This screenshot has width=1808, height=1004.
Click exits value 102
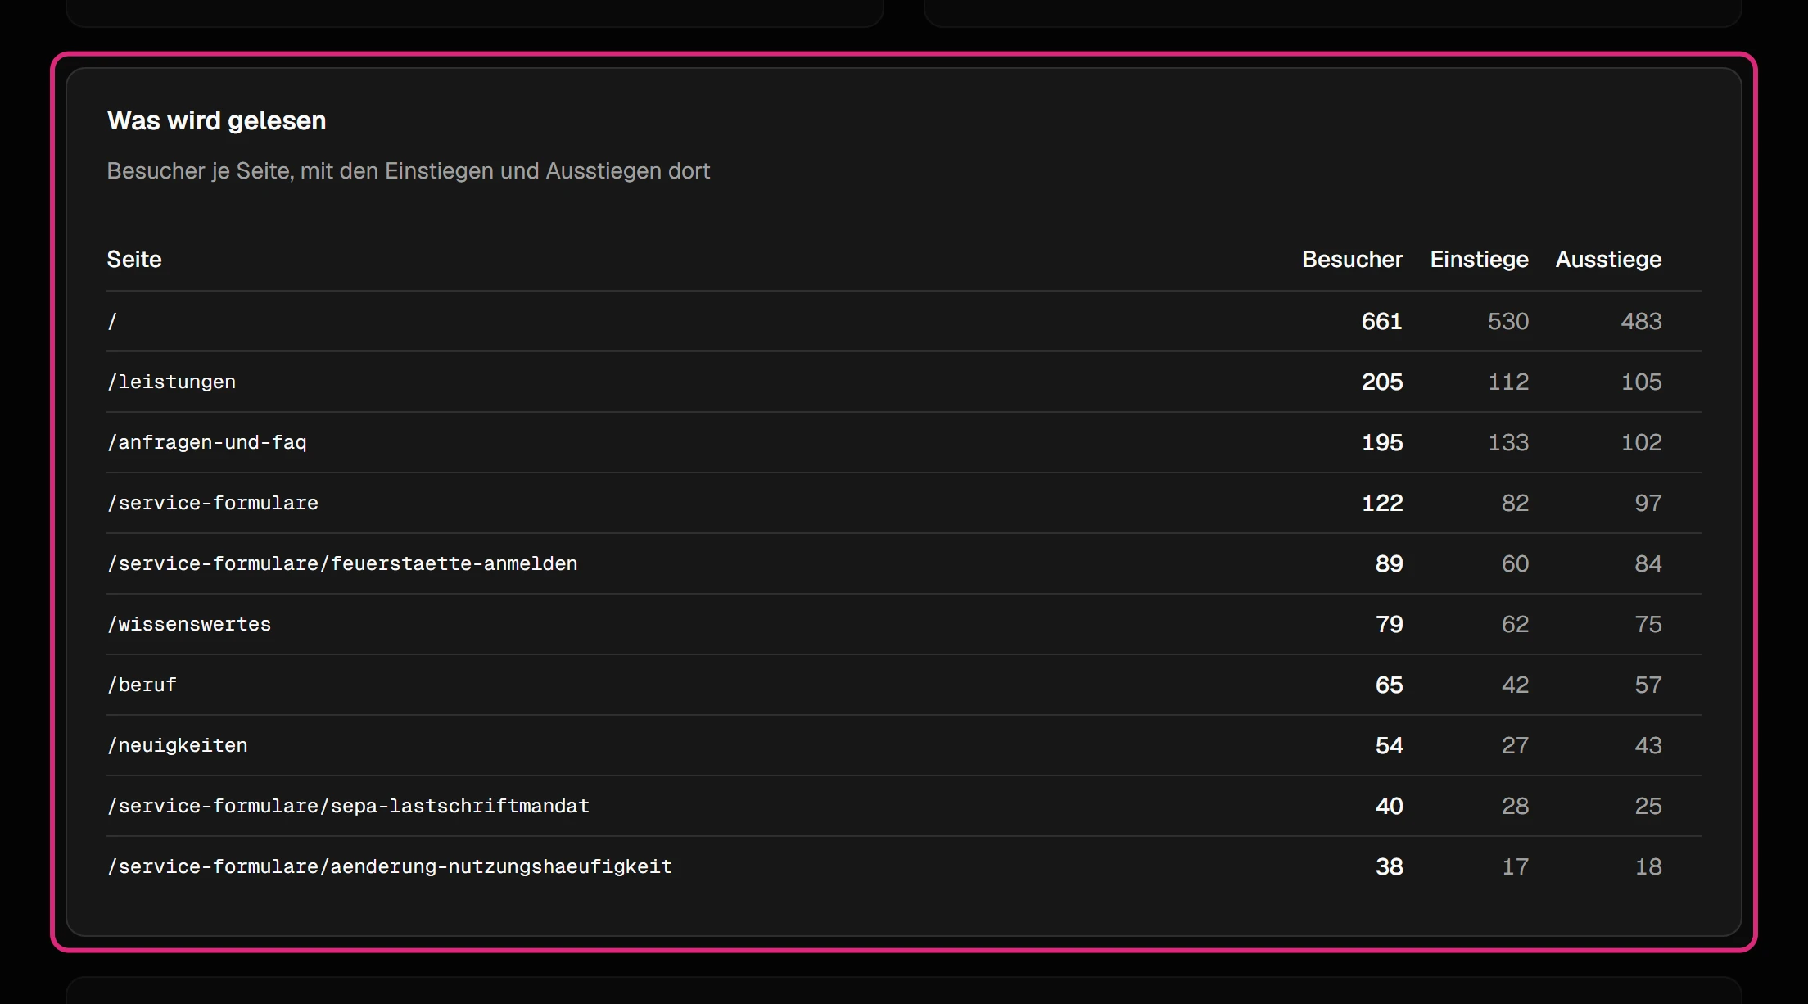pyautogui.click(x=1641, y=442)
